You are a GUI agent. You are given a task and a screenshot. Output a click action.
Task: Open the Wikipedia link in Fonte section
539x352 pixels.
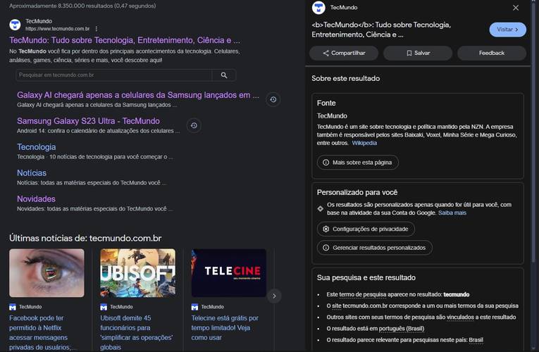[364, 143]
